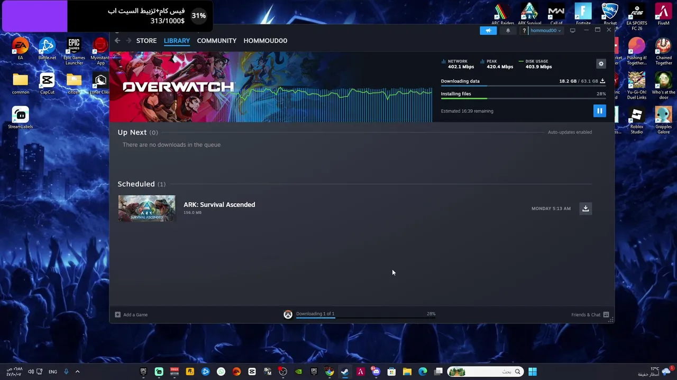
Task: Open Chained Together desktop shortcut
Action: pyautogui.click(x=663, y=51)
